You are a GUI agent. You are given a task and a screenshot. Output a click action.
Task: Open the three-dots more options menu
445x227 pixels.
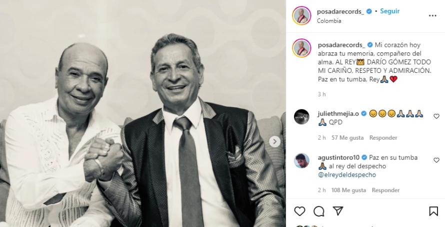(x=432, y=16)
